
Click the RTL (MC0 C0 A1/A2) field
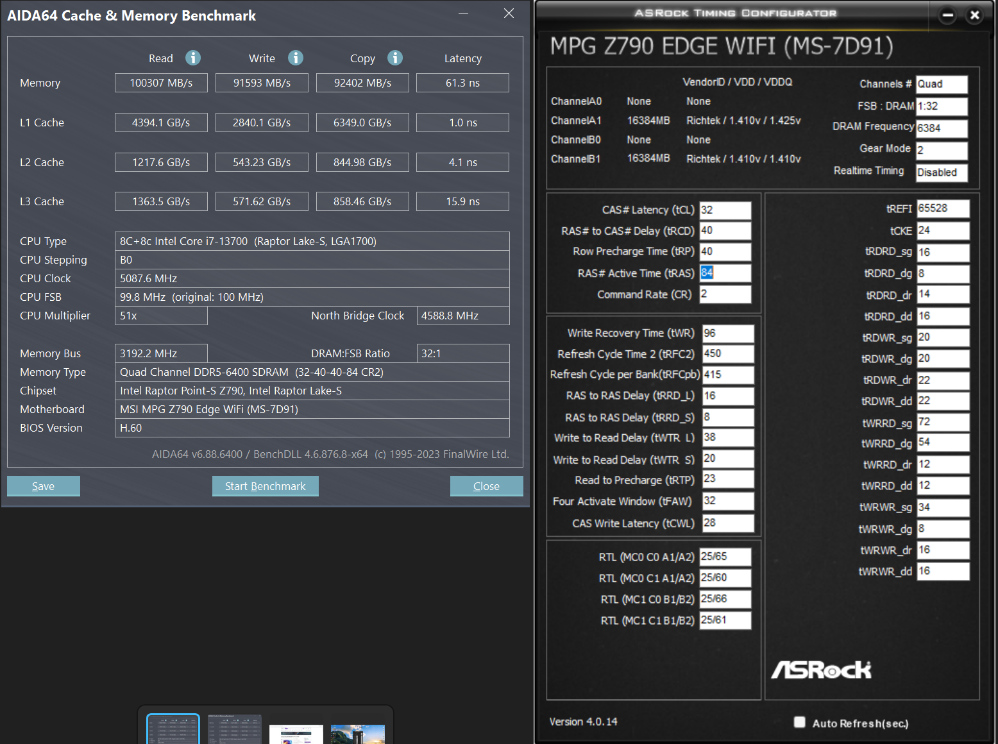point(725,557)
